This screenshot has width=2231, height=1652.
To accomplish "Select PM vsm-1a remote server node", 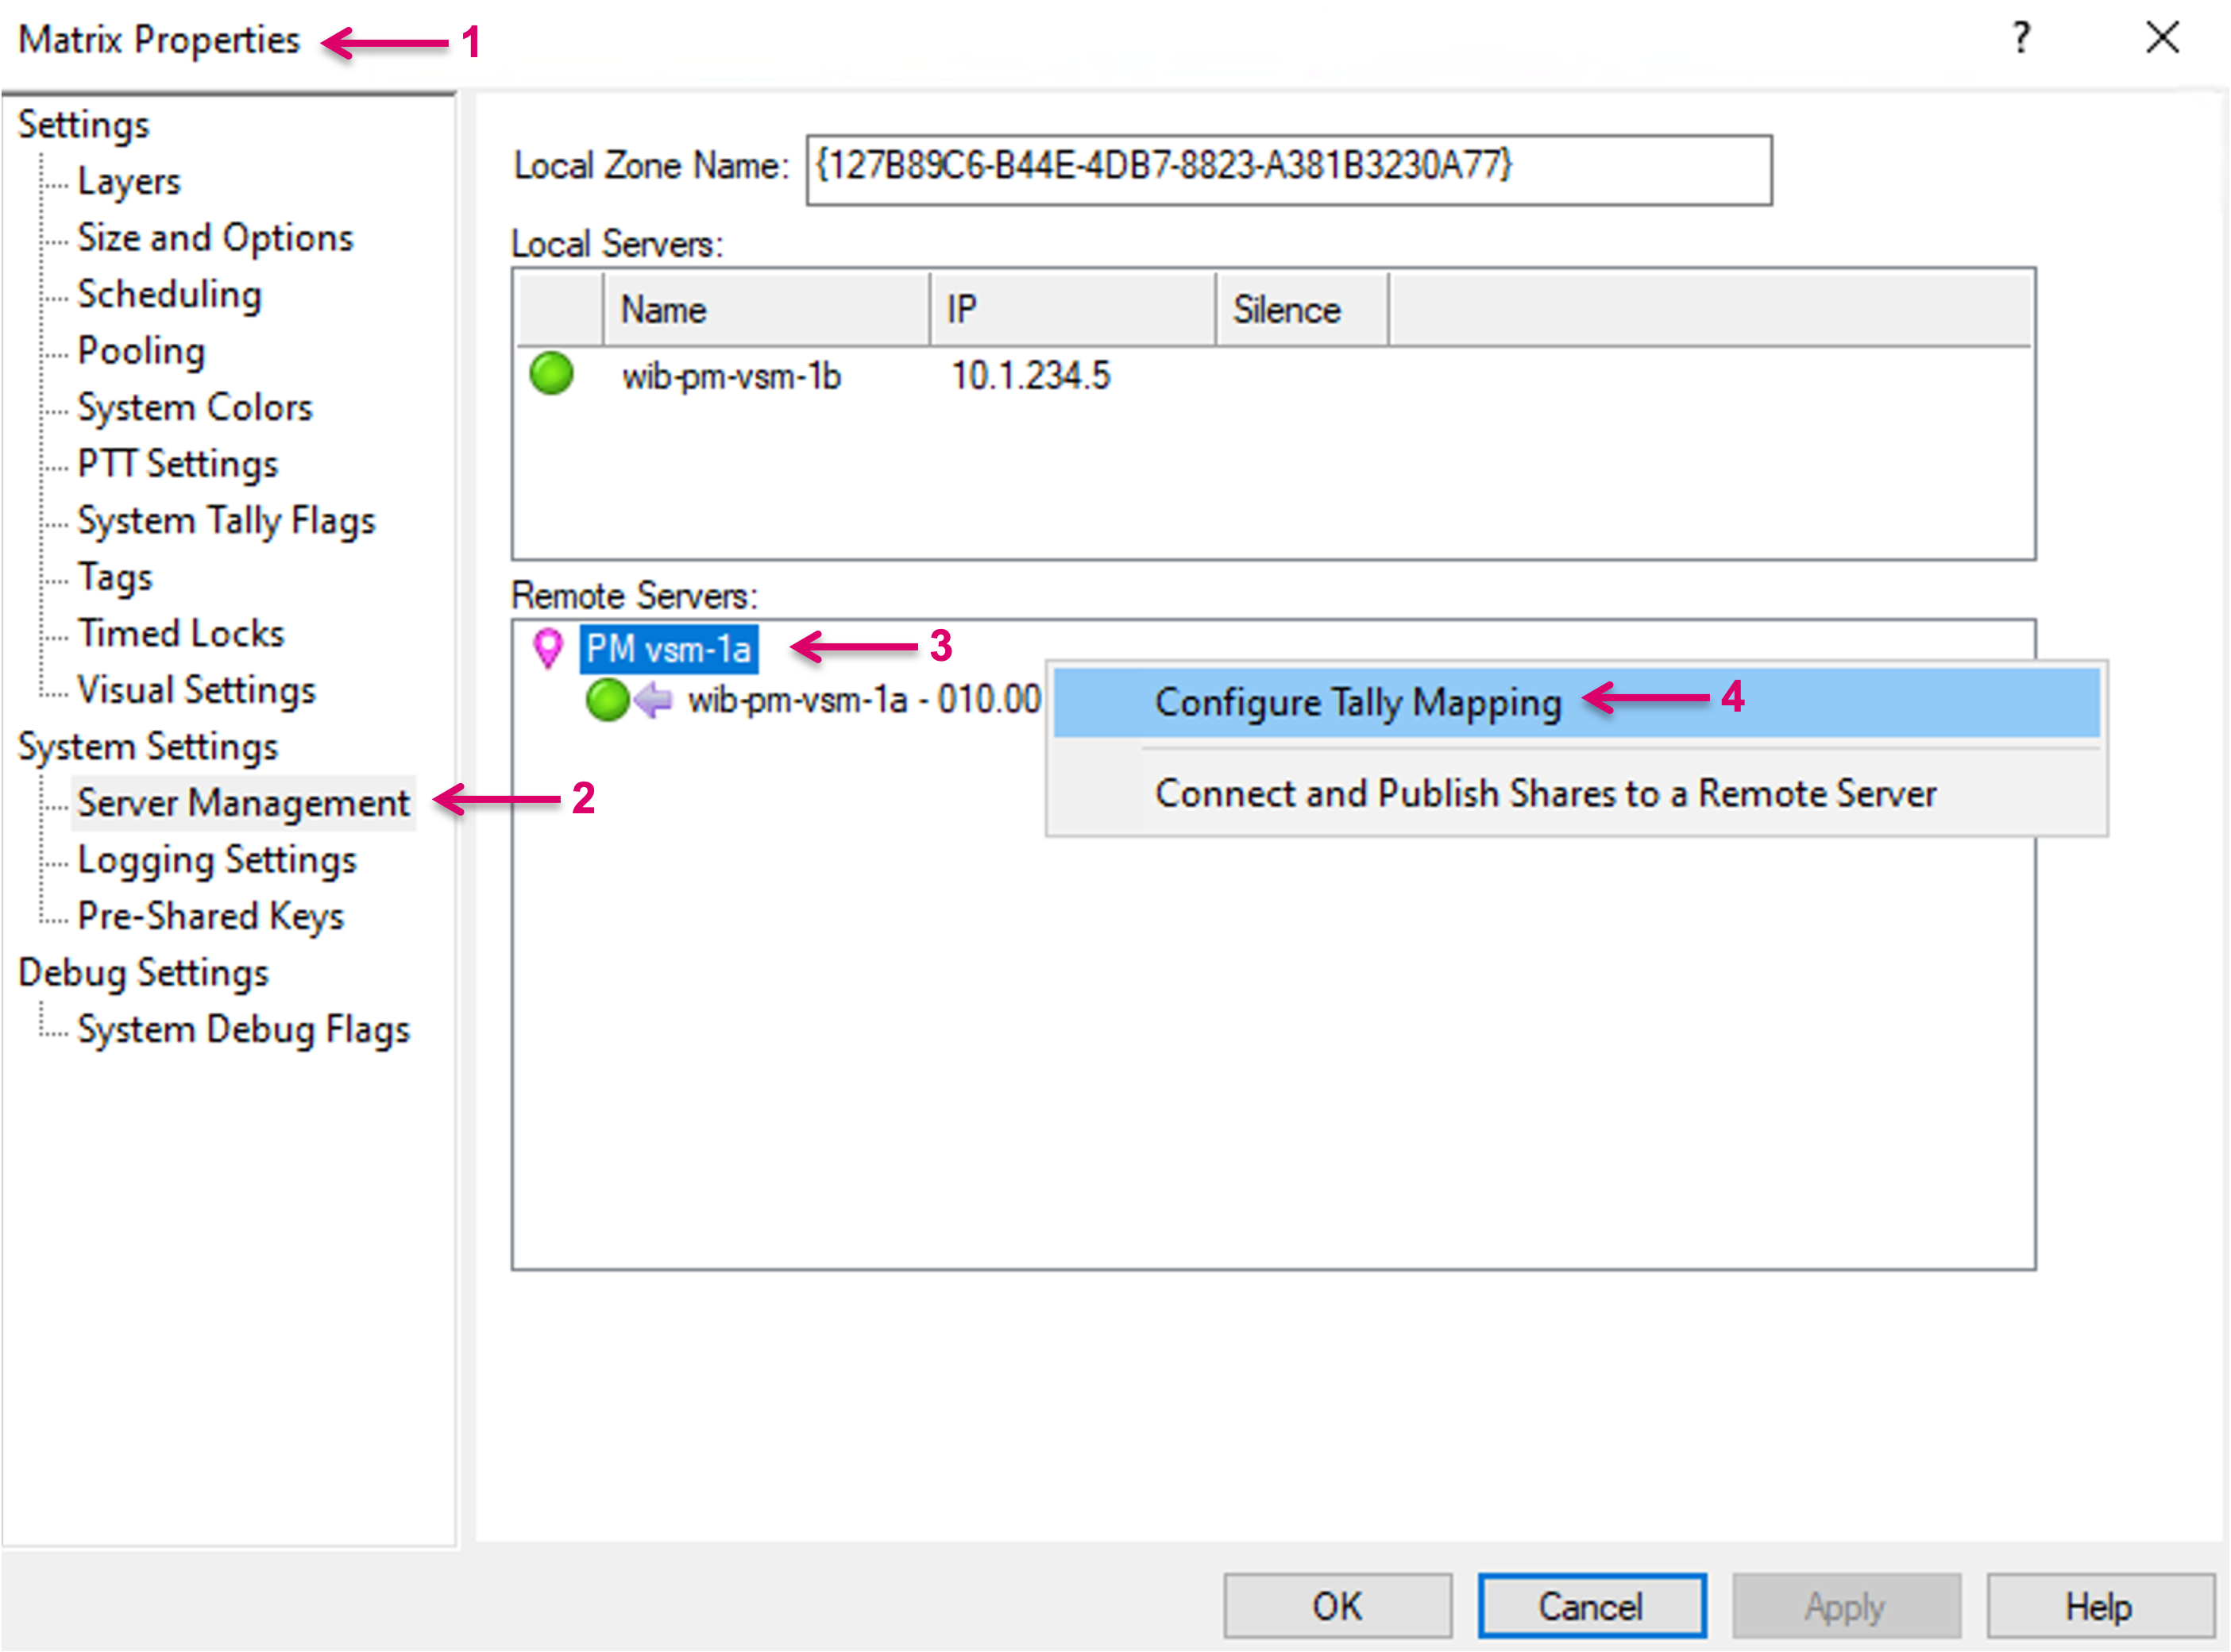I will pyautogui.click(x=668, y=649).
